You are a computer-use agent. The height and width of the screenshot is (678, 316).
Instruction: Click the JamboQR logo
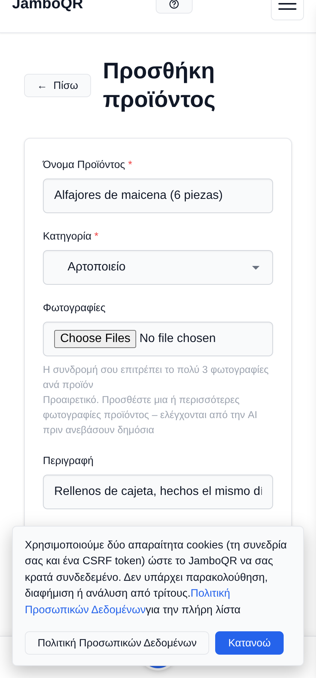pyautogui.click(x=48, y=5)
